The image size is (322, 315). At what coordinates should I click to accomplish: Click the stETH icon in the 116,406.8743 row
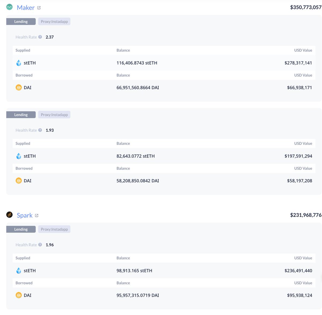(x=19, y=63)
